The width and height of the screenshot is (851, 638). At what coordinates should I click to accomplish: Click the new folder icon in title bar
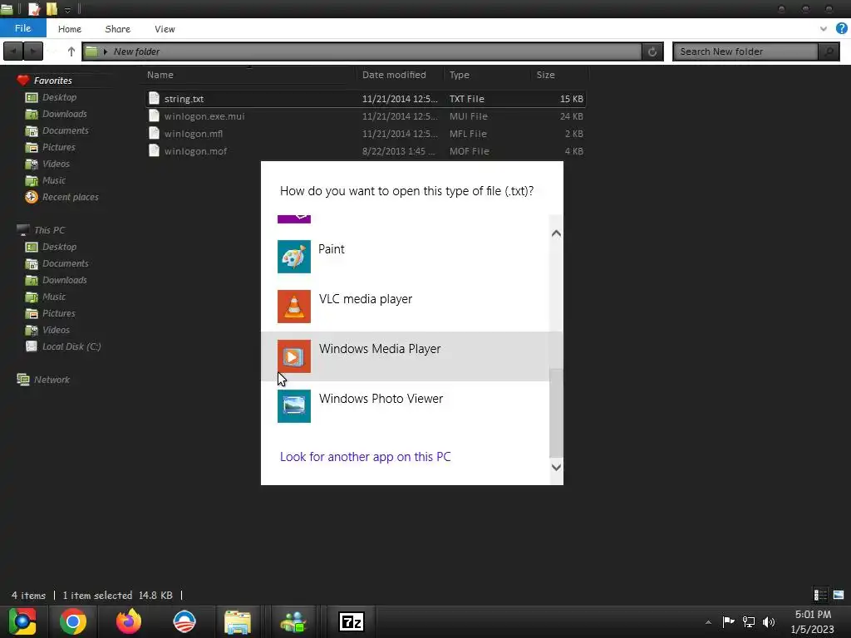52,8
